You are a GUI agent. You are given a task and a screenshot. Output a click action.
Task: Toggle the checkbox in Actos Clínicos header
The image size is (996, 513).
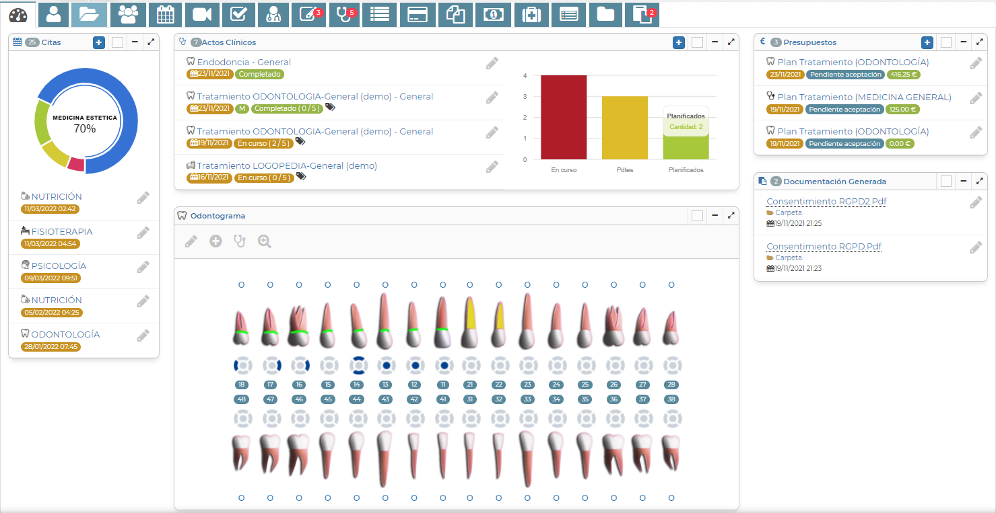coord(698,42)
